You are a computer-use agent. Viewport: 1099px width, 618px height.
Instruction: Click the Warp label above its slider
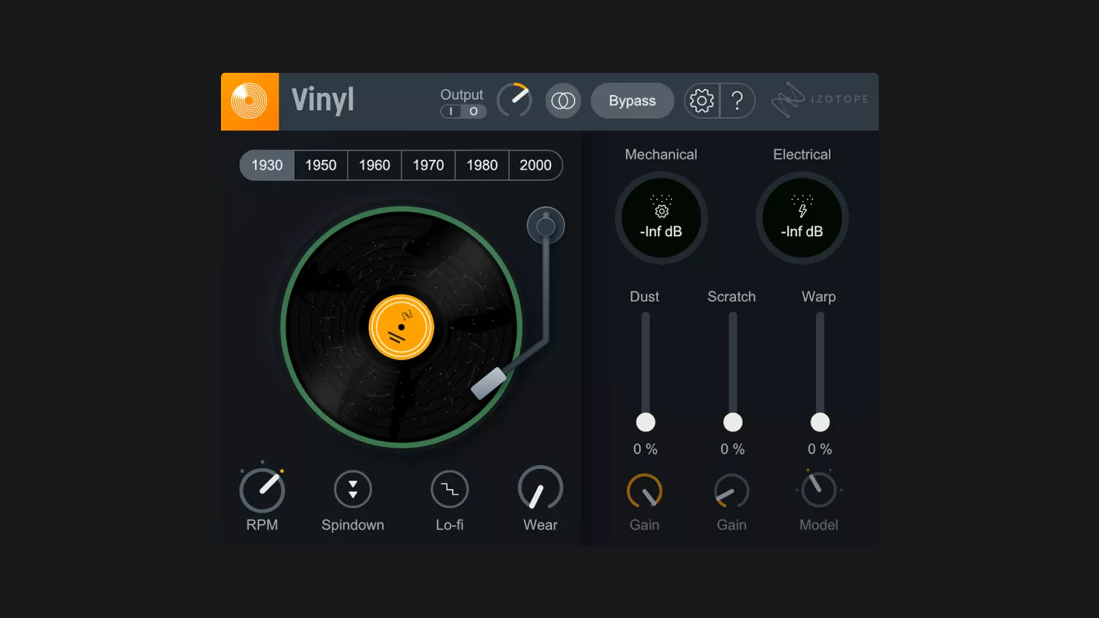coord(819,297)
